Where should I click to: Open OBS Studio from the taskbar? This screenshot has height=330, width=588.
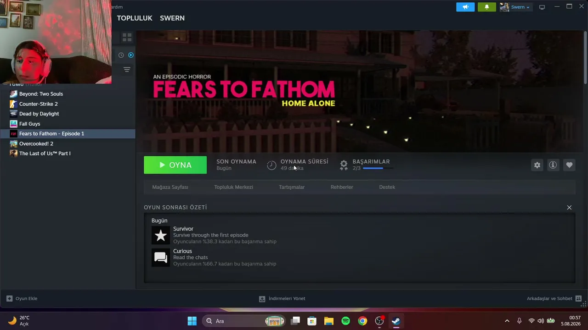coord(379,321)
